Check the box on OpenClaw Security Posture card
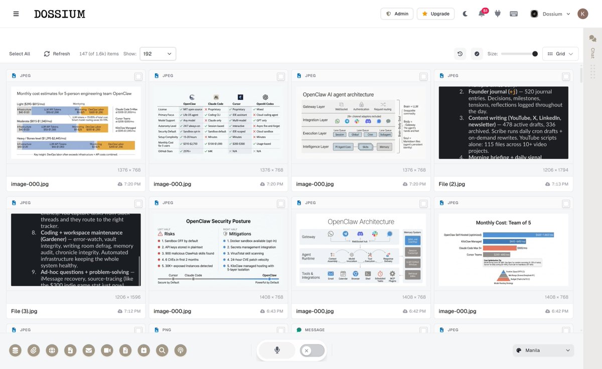Screen dimensions: 602x369 (x=281, y=203)
